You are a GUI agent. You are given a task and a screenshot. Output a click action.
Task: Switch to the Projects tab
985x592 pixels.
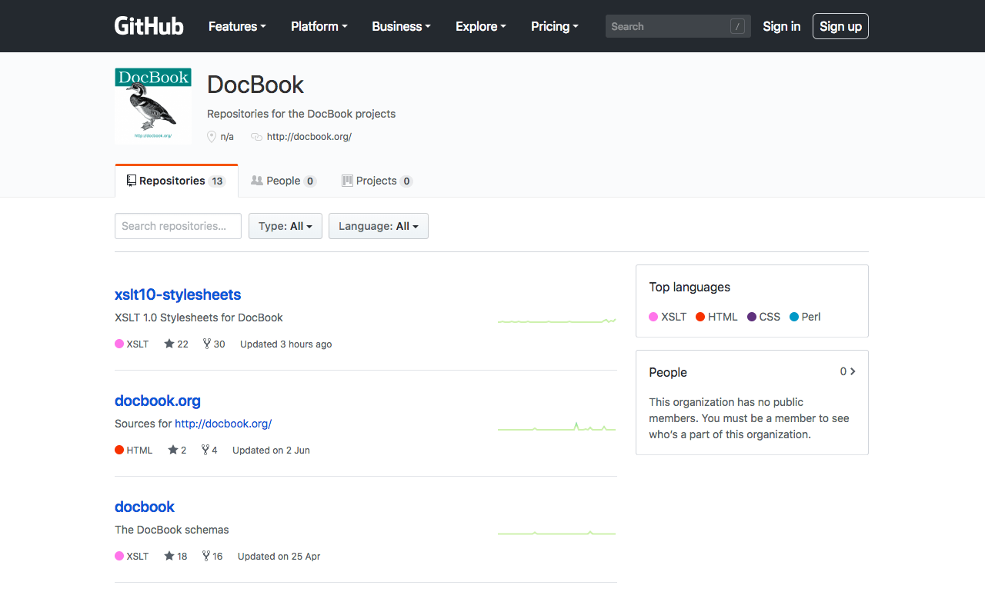pos(377,181)
